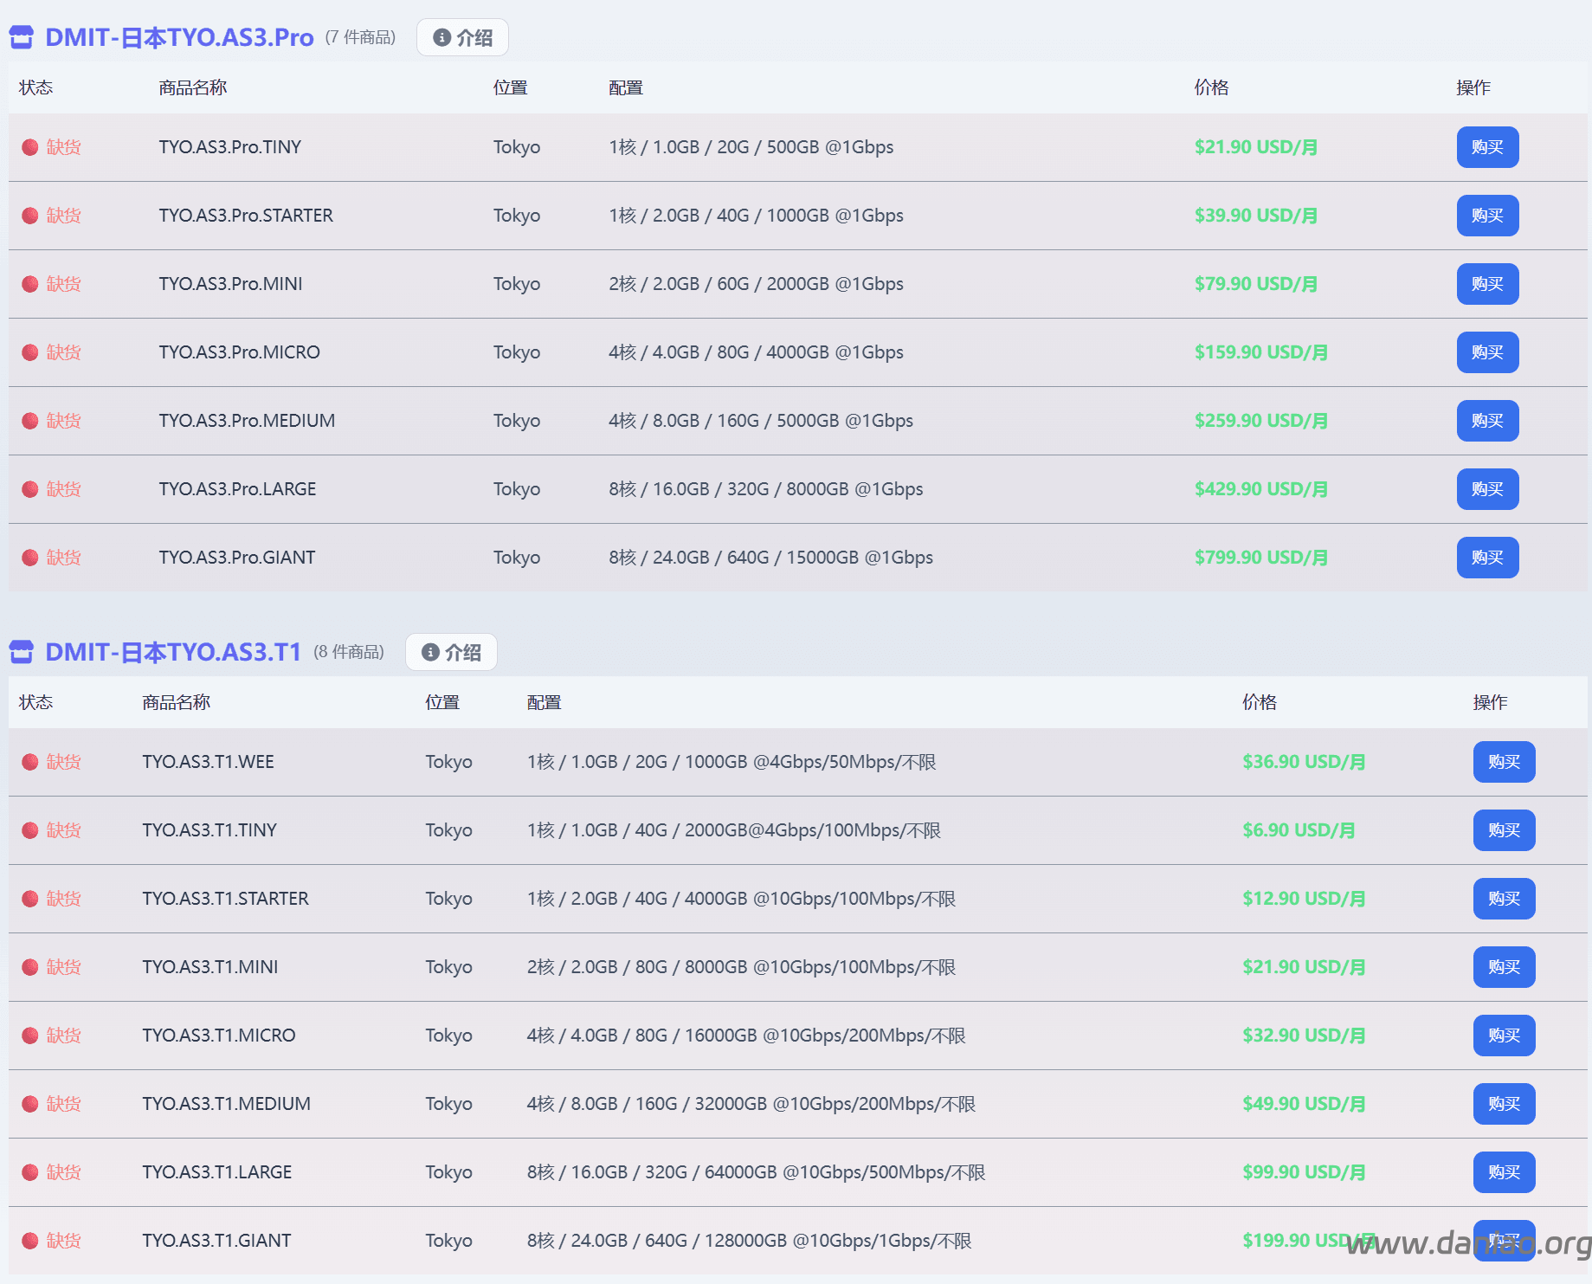This screenshot has height=1284, width=1592.
Task: Buy the TYO.AS3.T1.LARGE plan
Action: 1504,1172
